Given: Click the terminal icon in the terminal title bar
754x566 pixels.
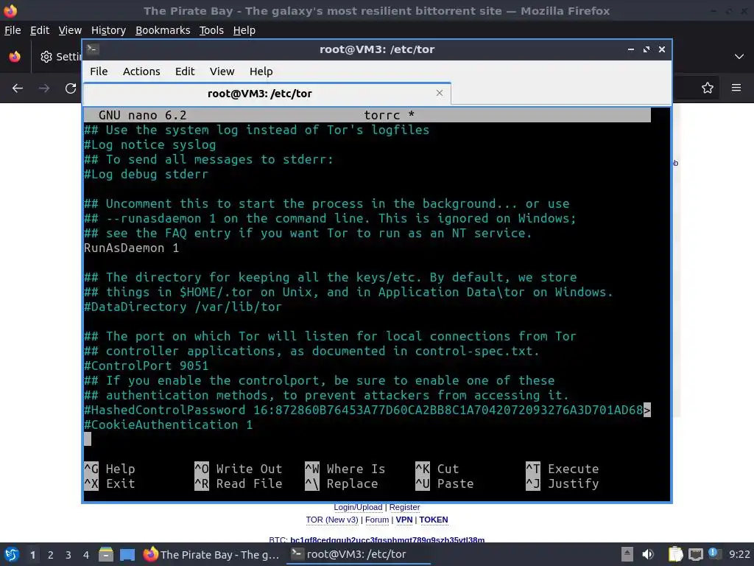Looking at the screenshot, I should click(x=93, y=49).
